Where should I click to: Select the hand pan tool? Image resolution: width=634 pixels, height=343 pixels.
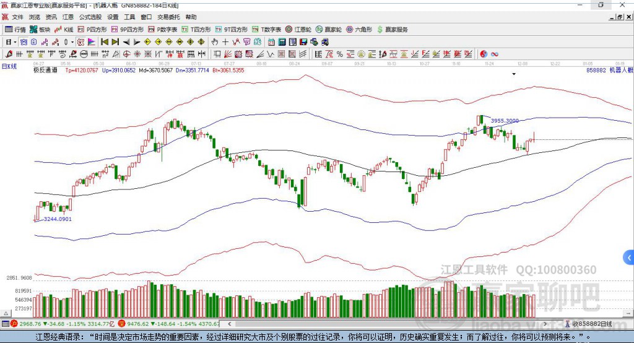pos(215,42)
